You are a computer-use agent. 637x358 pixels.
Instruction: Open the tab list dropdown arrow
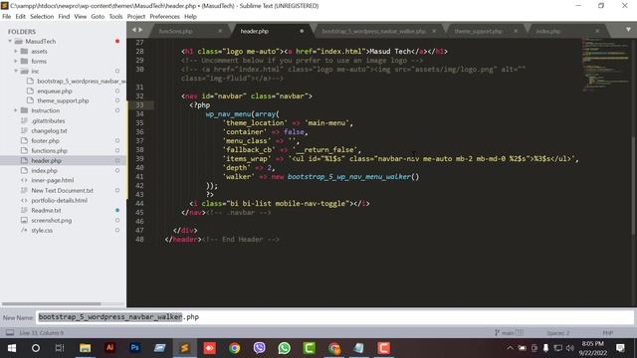(x=628, y=30)
